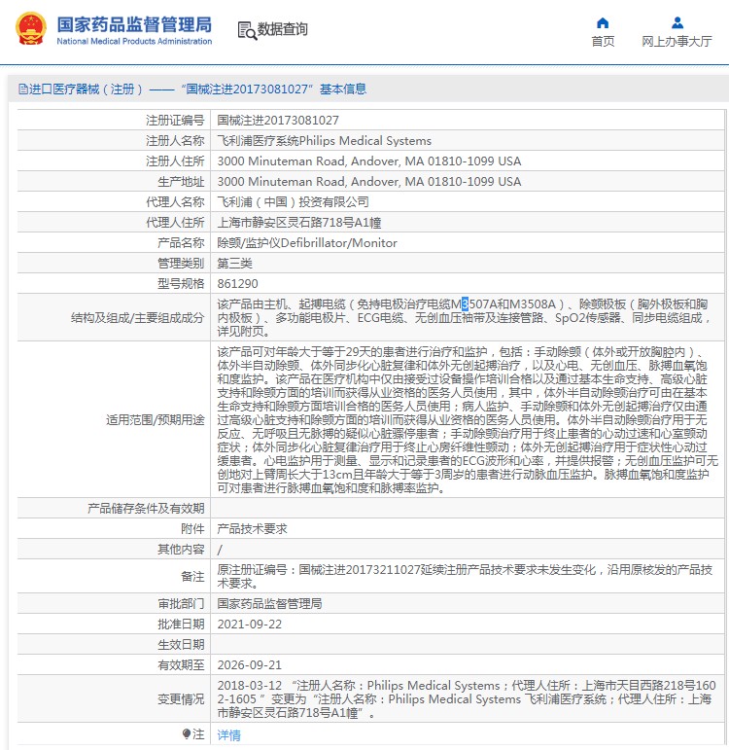Viewport: 729px width, 750px height.
Task: Click the 适用范围/预期用途 label
Action: click(156, 420)
